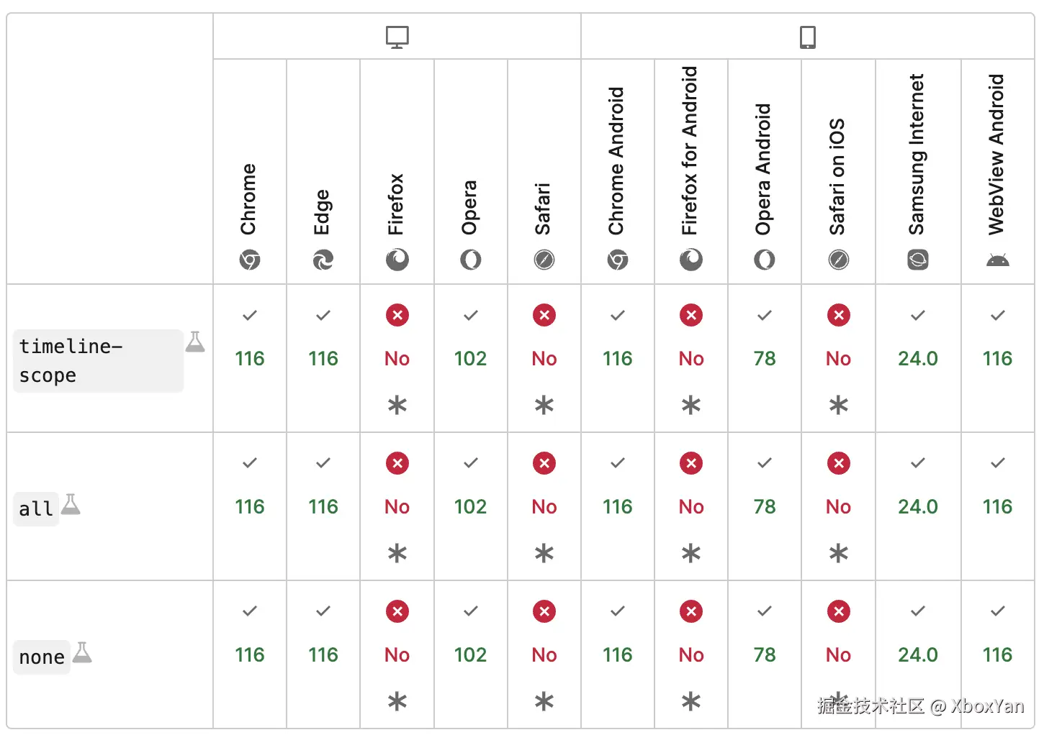This screenshot has width=1044, height=735.
Task: Click the flask icon next to 'all'
Action: [71, 504]
